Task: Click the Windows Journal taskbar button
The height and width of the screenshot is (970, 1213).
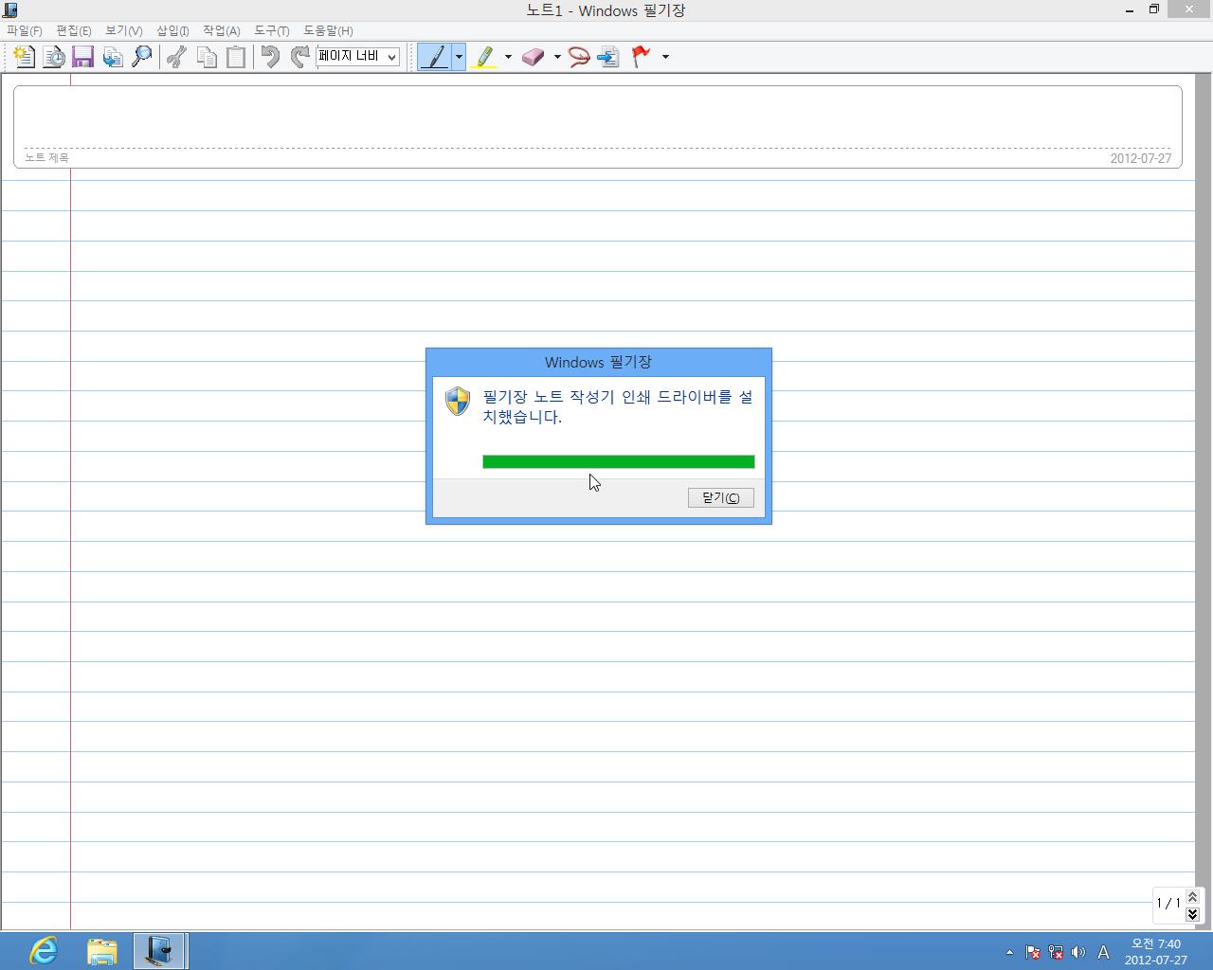Action: point(159,950)
